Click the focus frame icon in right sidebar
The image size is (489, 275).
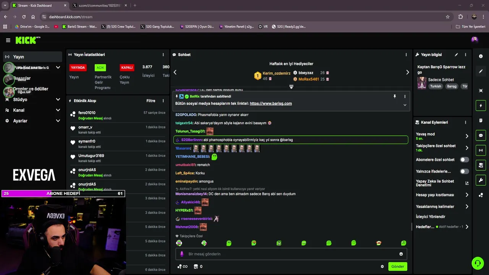click(481, 91)
